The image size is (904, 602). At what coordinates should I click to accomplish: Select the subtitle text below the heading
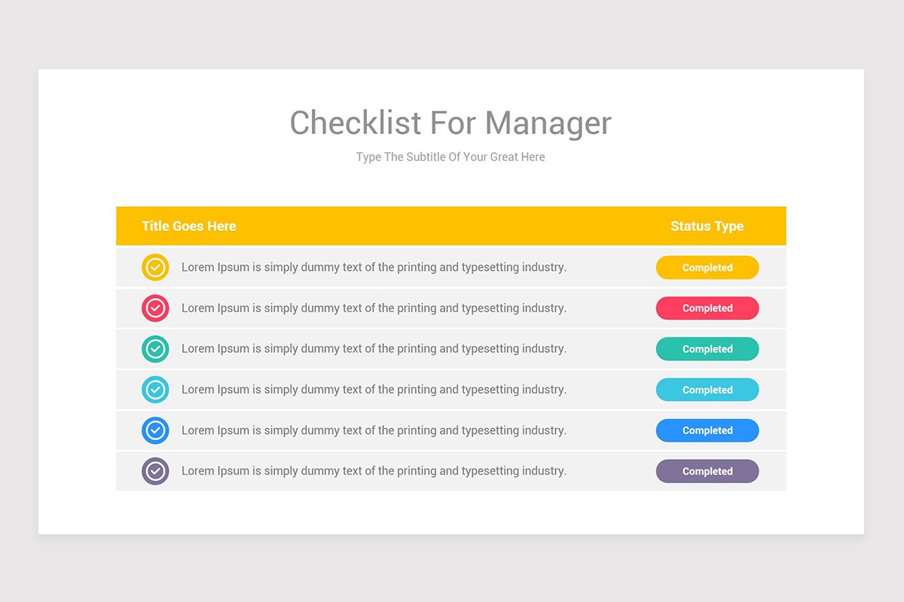click(450, 157)
